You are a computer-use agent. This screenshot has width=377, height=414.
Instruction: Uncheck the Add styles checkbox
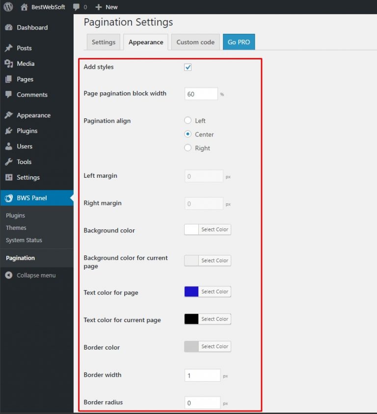(x=188, y=67)
